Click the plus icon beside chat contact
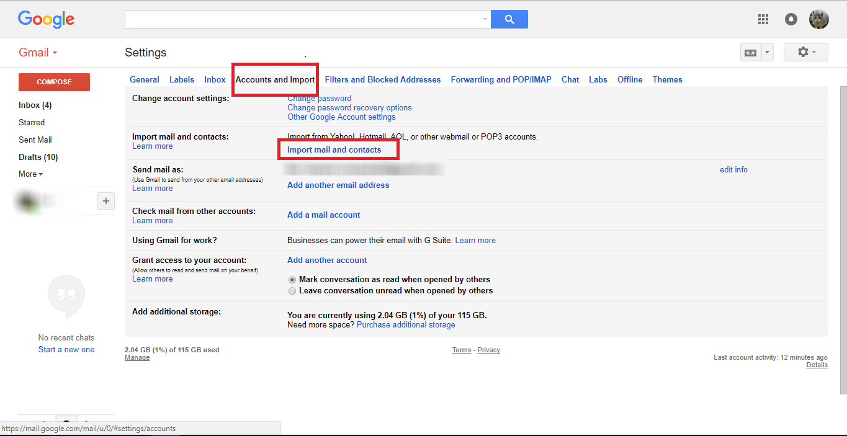 [x=106, y=201]
